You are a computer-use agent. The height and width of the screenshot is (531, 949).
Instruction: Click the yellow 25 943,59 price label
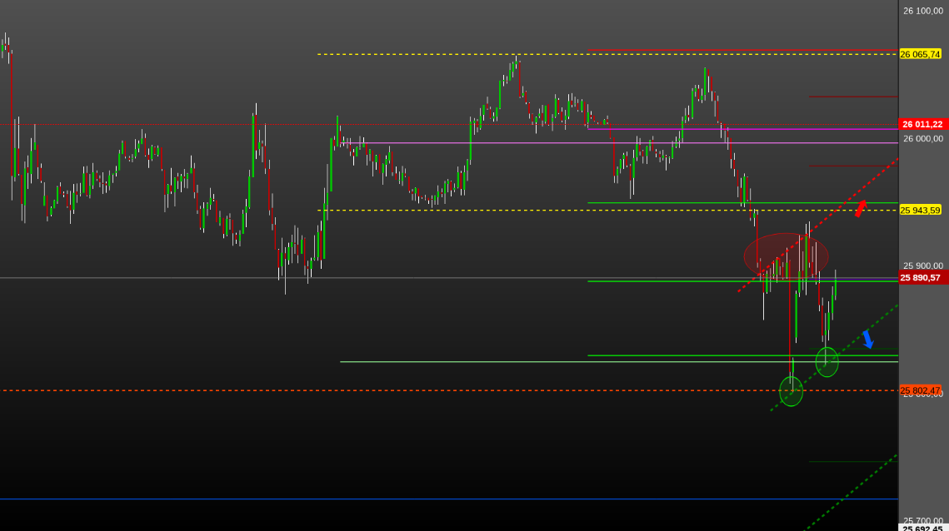coord(920,211)
